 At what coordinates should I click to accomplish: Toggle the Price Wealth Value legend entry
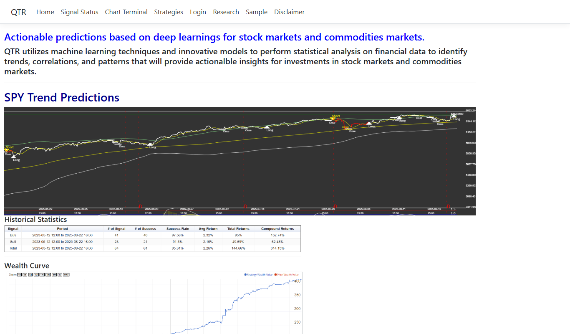pyautogui.click(x=287, y=275)
